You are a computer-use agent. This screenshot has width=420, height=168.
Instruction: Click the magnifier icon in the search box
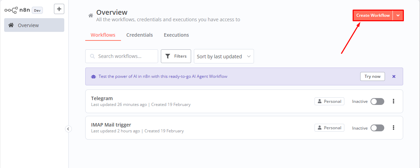92,56
